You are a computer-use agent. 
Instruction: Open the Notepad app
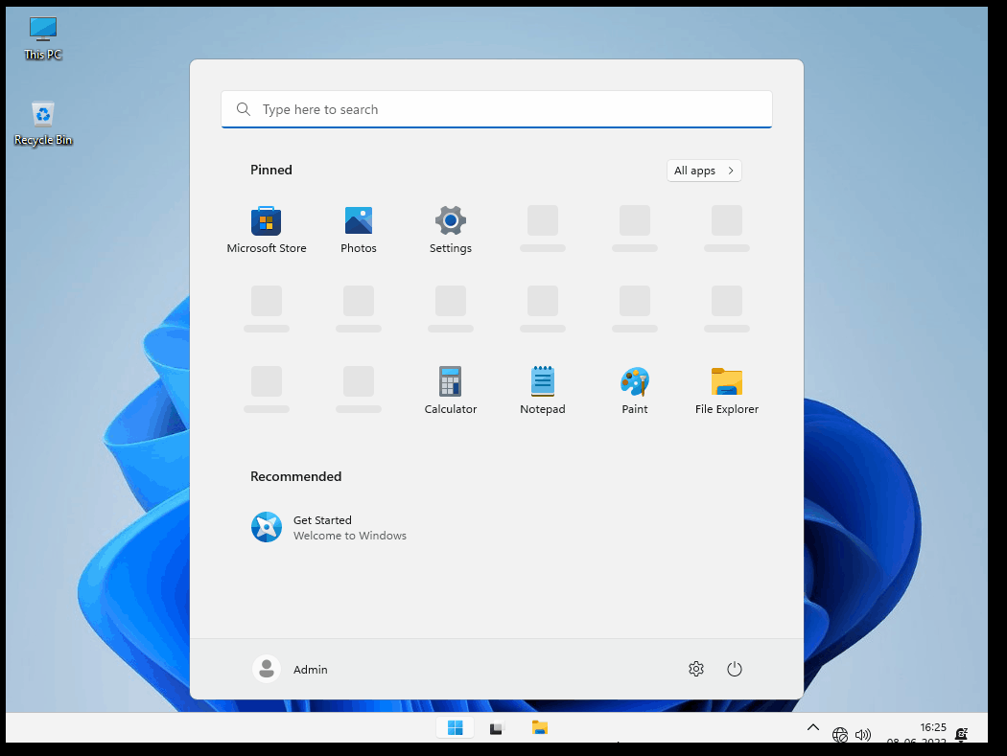click(x=543, y=390)
